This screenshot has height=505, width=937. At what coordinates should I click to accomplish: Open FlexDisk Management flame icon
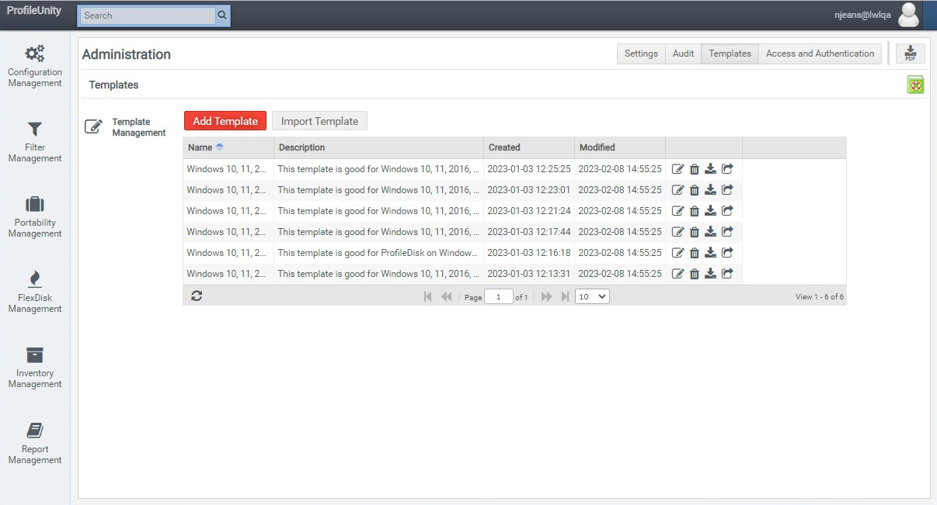pyautogui.click(x=35, y=279)
